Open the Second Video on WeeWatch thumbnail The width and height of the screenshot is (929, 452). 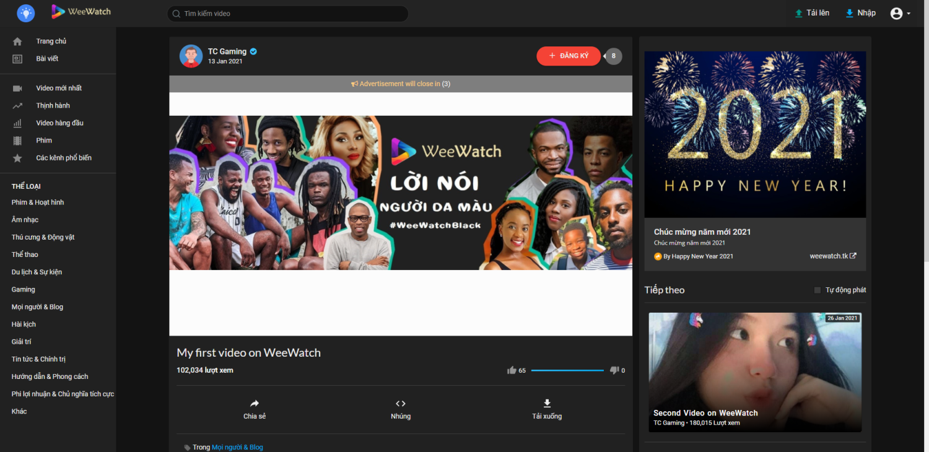pos(755,372)
